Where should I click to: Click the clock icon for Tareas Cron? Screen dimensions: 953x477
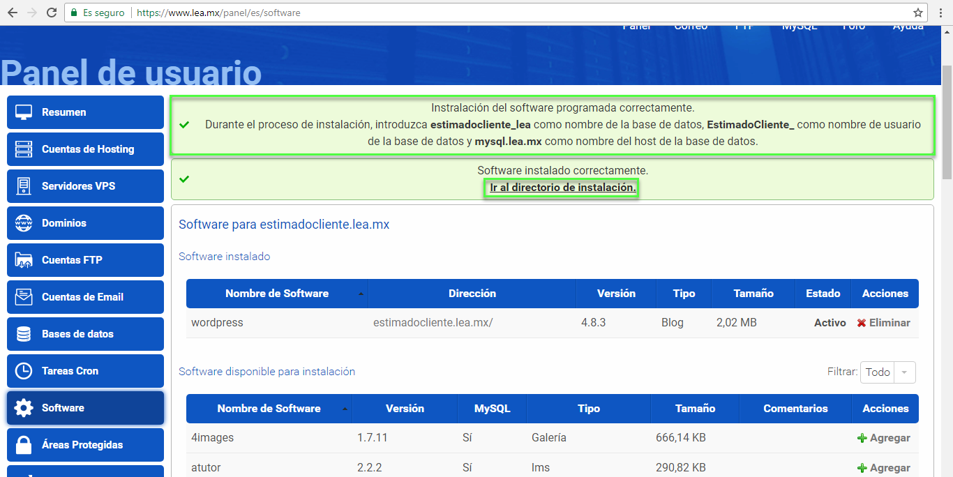24,371
